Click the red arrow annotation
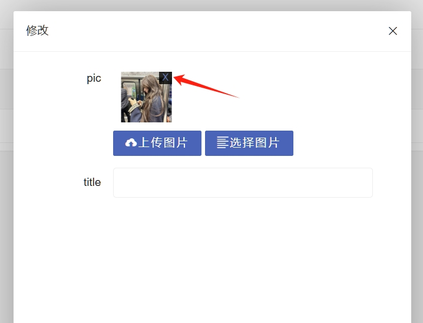The width and height of the screenshot is (423, 323). (x=206, y=86)
